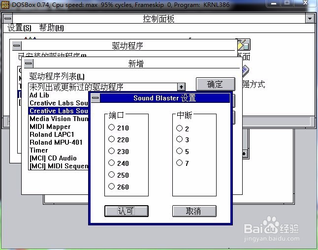Screen dimensions: 318x250
Task: Select [MCI] MIDI Sequencer entry
Action: (59, 166)
